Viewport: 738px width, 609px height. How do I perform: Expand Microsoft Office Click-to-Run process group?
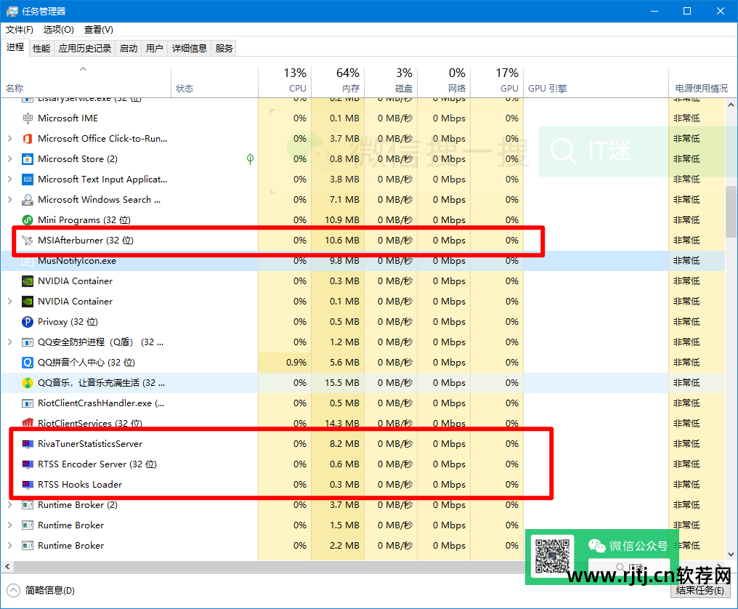pyautogui.click(x=10, y=139)
